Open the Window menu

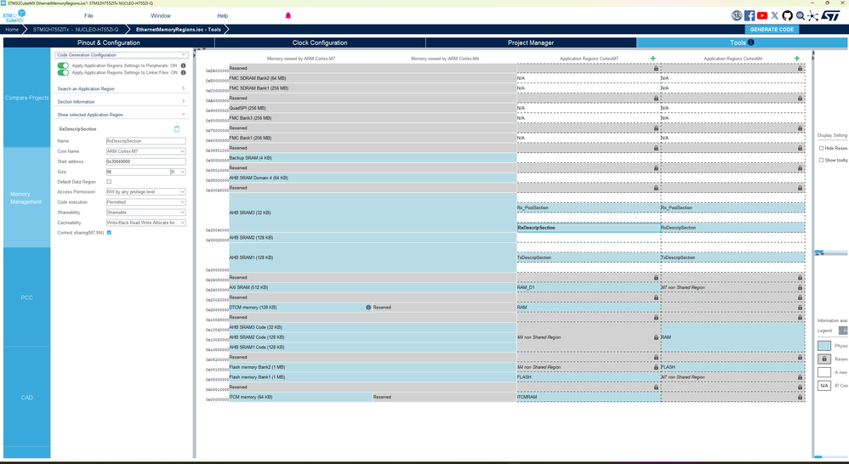(160, 15)
